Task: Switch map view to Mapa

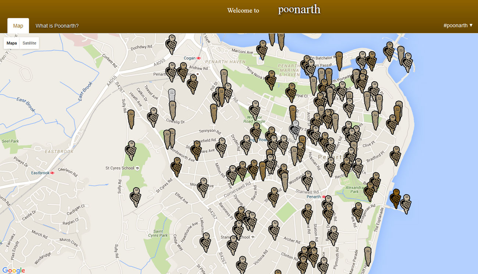Action: pyautogui.click(x=12, y=43)
